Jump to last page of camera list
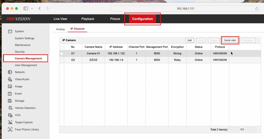The height and width of the screenshot is (139, 264). pyautogui.click(x=253, y=129)
